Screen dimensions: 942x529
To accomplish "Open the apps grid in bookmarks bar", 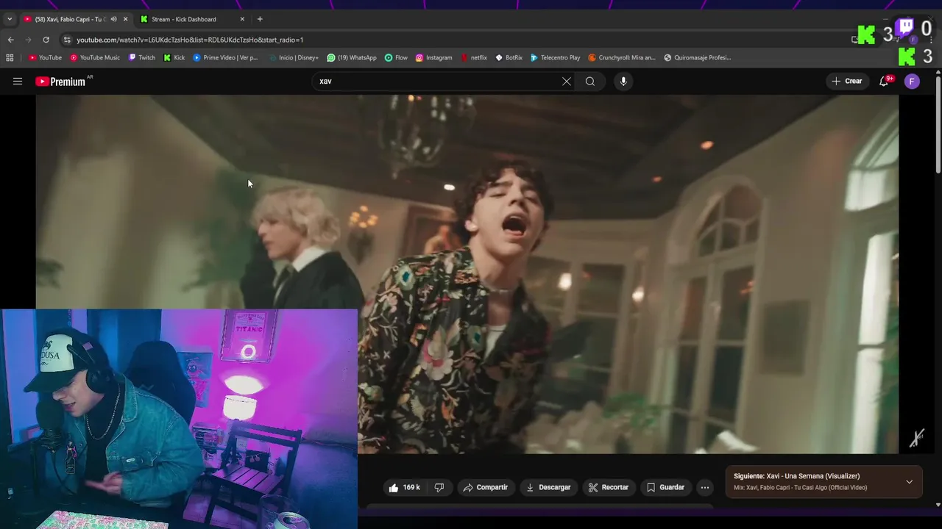I will click(10, 57).
